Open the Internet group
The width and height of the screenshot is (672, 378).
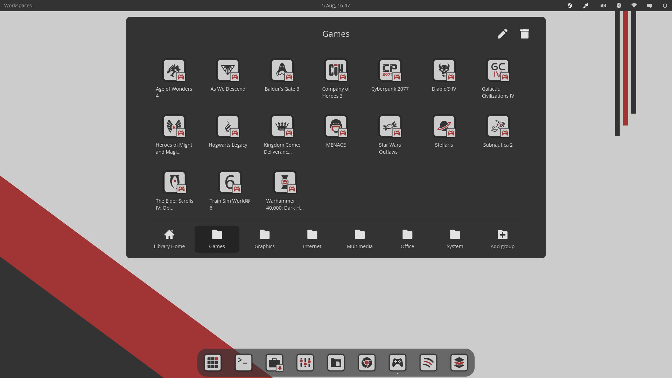point(312,239)
